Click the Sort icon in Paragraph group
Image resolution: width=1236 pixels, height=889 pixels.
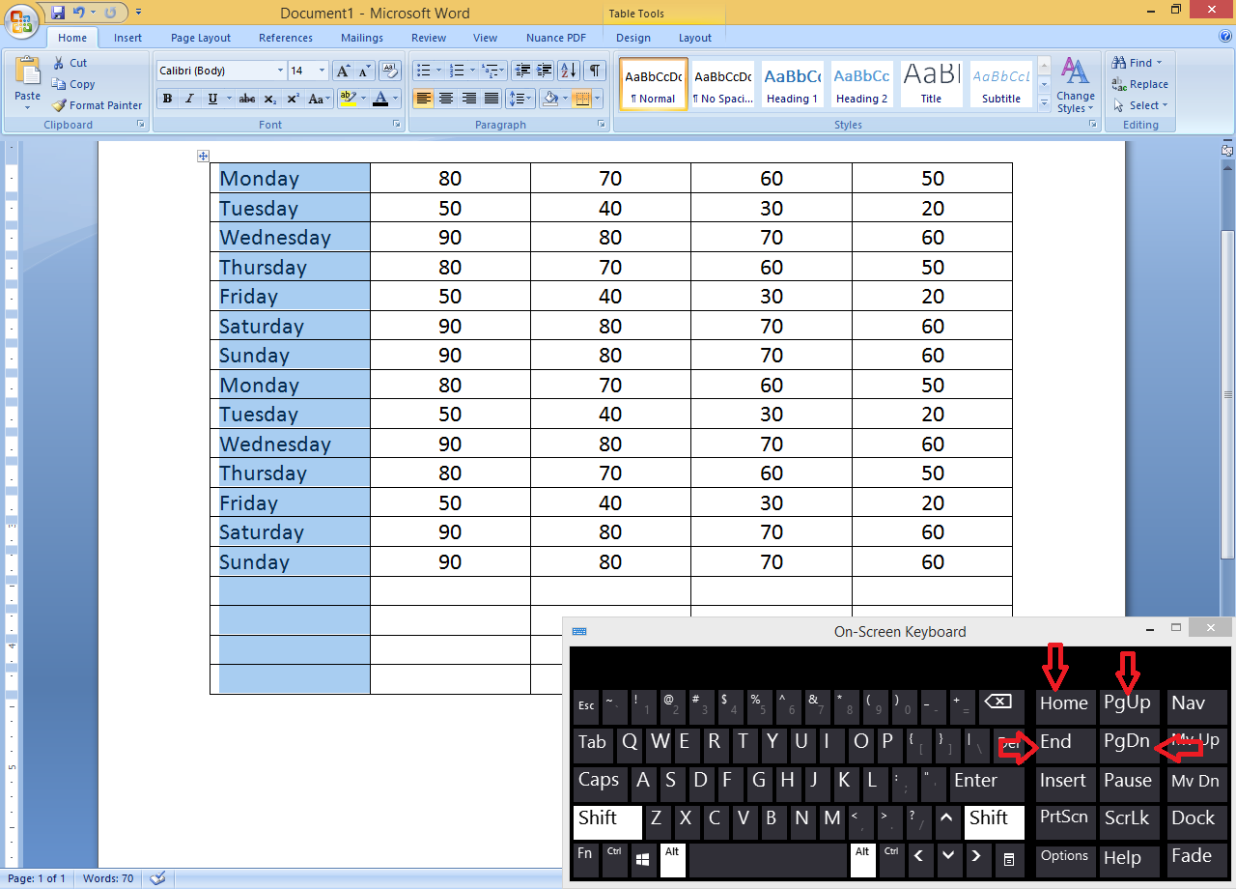568,71
